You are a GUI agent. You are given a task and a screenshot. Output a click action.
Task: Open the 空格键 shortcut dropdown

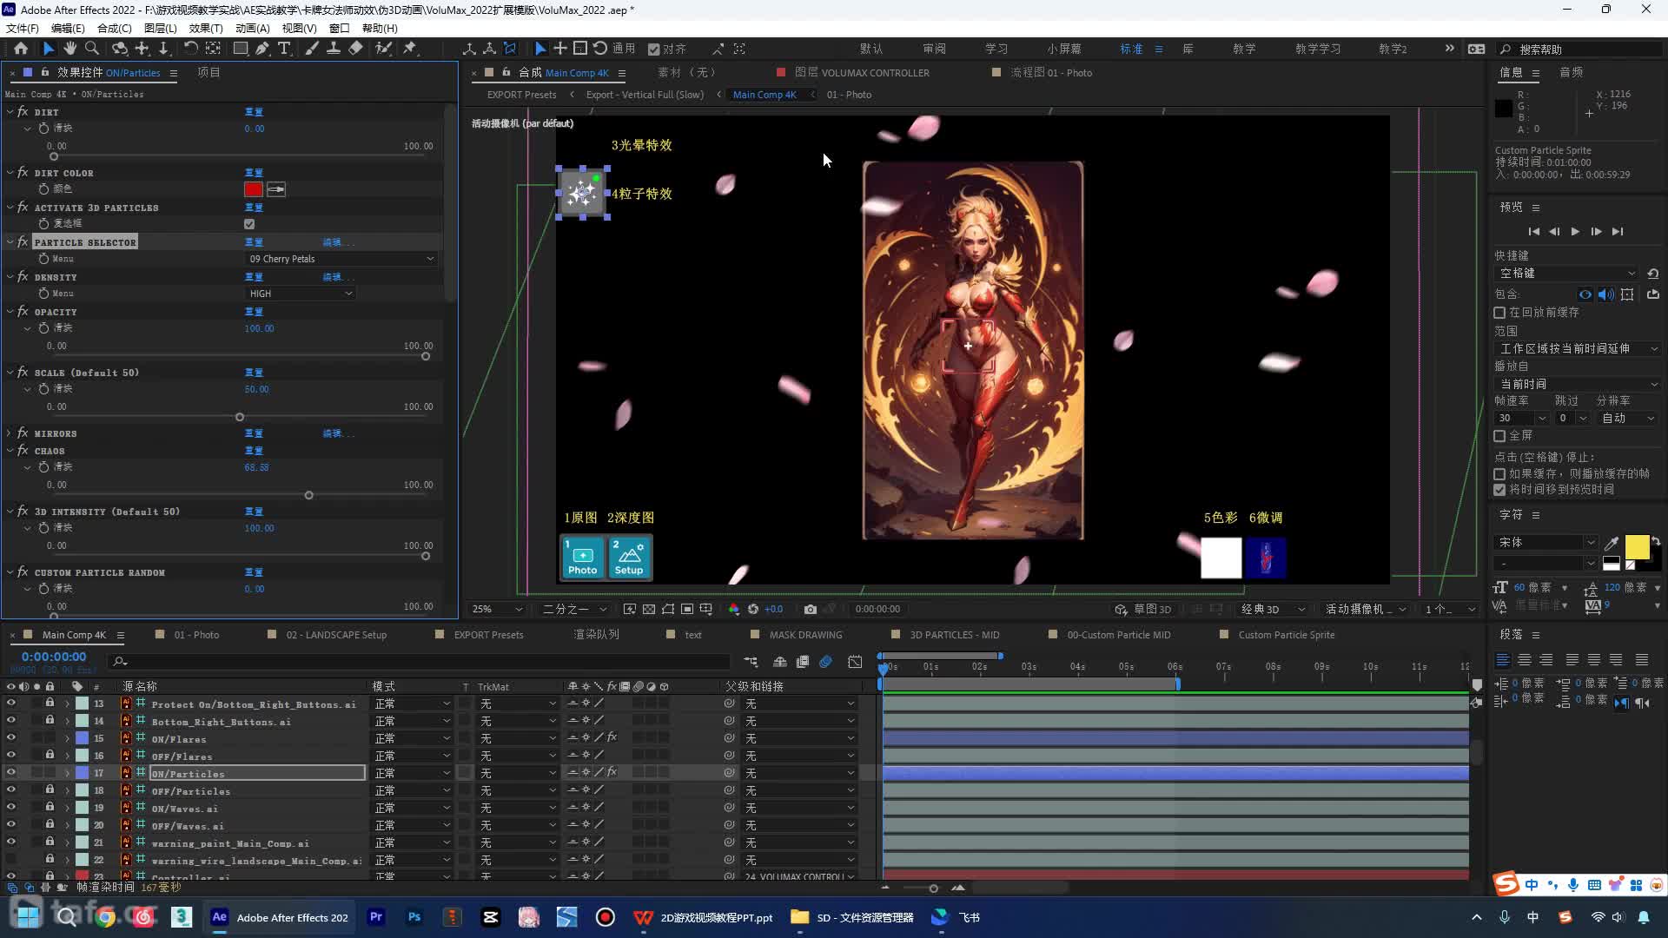pos(1567,273)
